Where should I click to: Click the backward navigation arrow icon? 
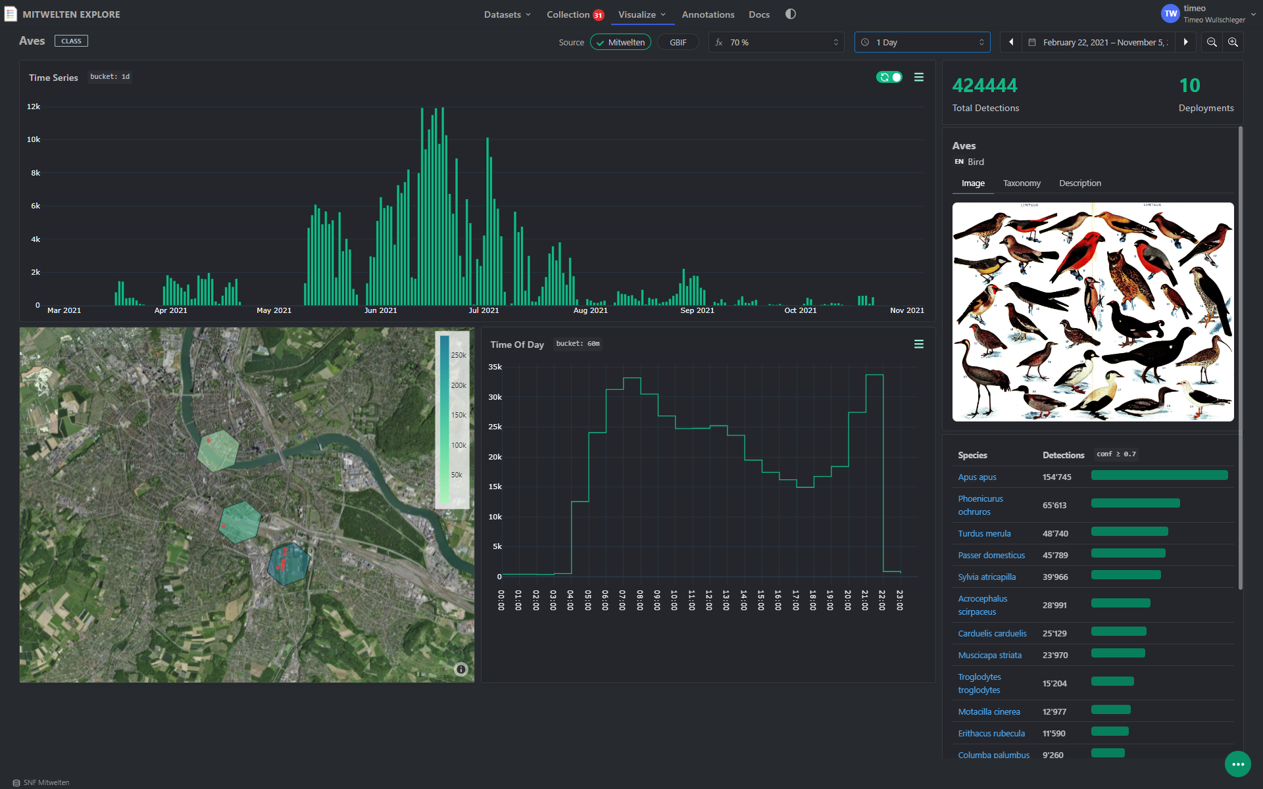(x=1010, y=42)
